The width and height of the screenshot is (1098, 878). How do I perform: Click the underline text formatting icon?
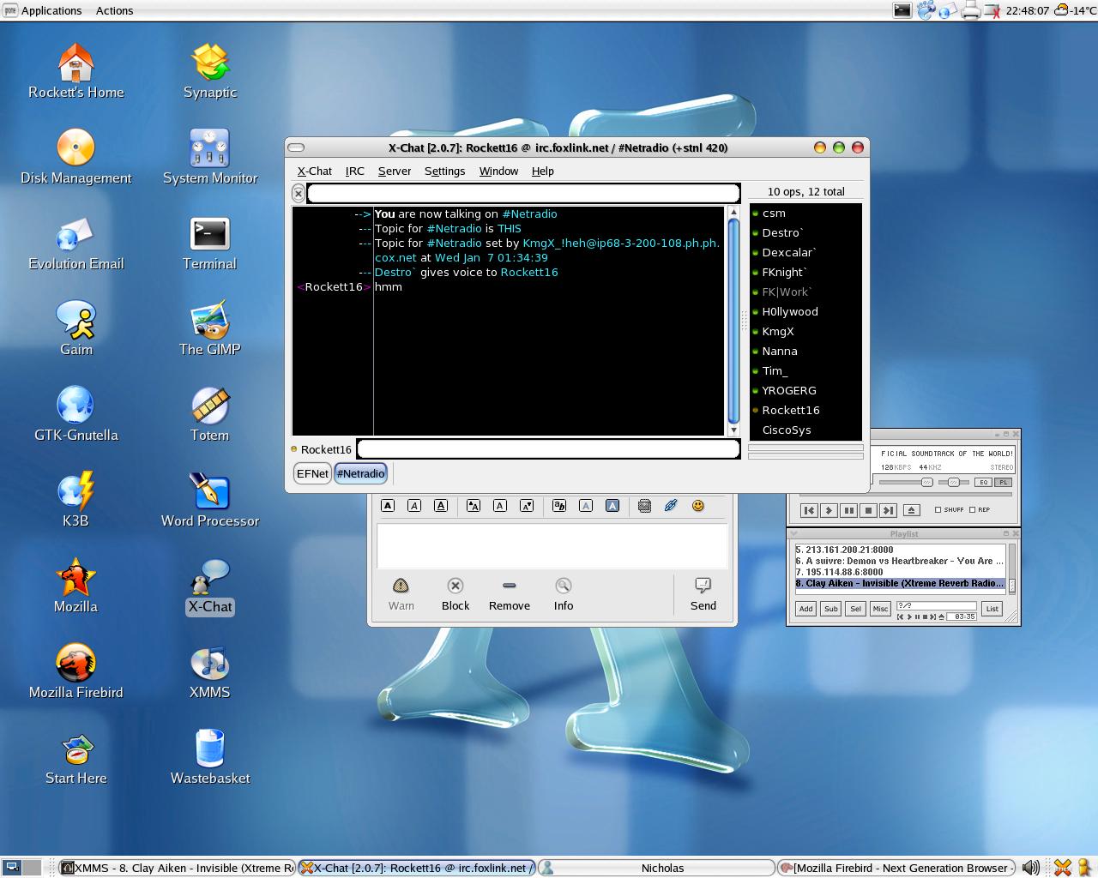(x=441, y=506)
